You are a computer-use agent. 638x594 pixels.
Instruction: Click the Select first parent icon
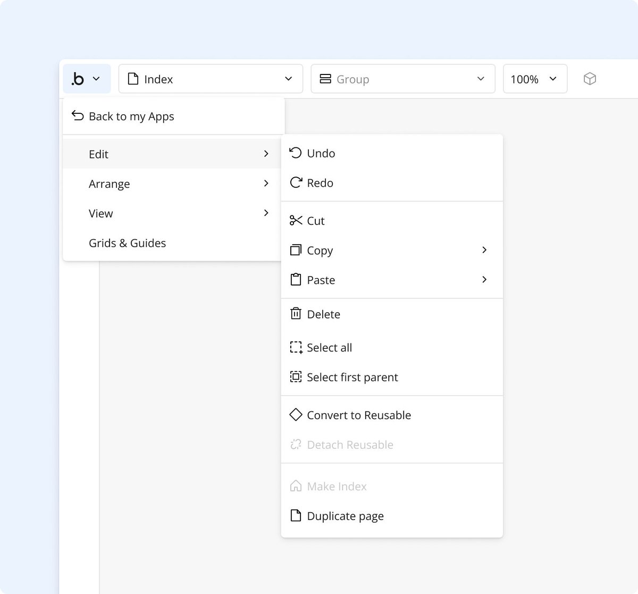point(296,377)
